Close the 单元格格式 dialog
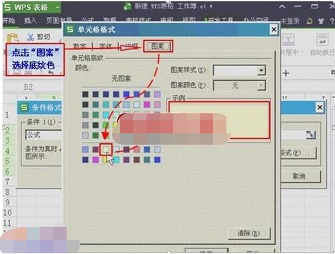Image resolution: width=335 pixels, height=254 pixels. click(274, 29)
